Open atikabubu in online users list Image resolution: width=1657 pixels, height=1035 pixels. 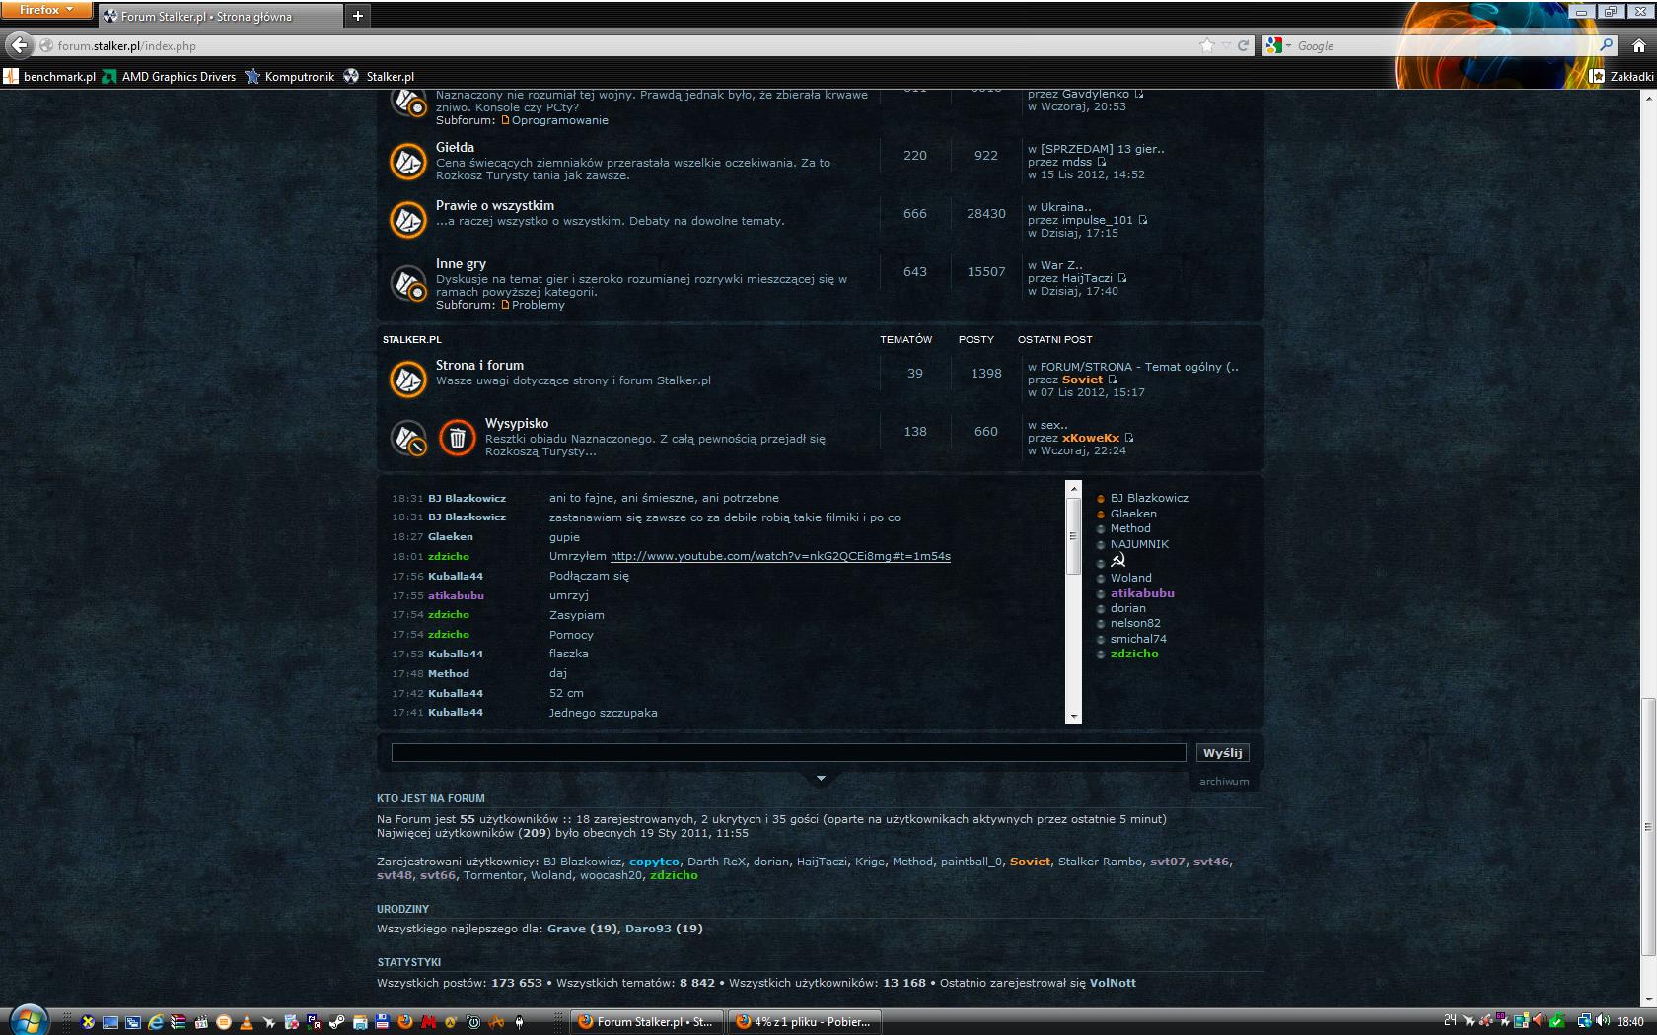point(1142,593)
